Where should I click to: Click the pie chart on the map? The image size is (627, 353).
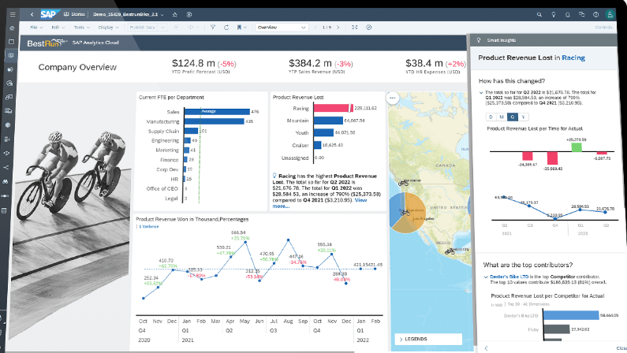click(407, 212)
